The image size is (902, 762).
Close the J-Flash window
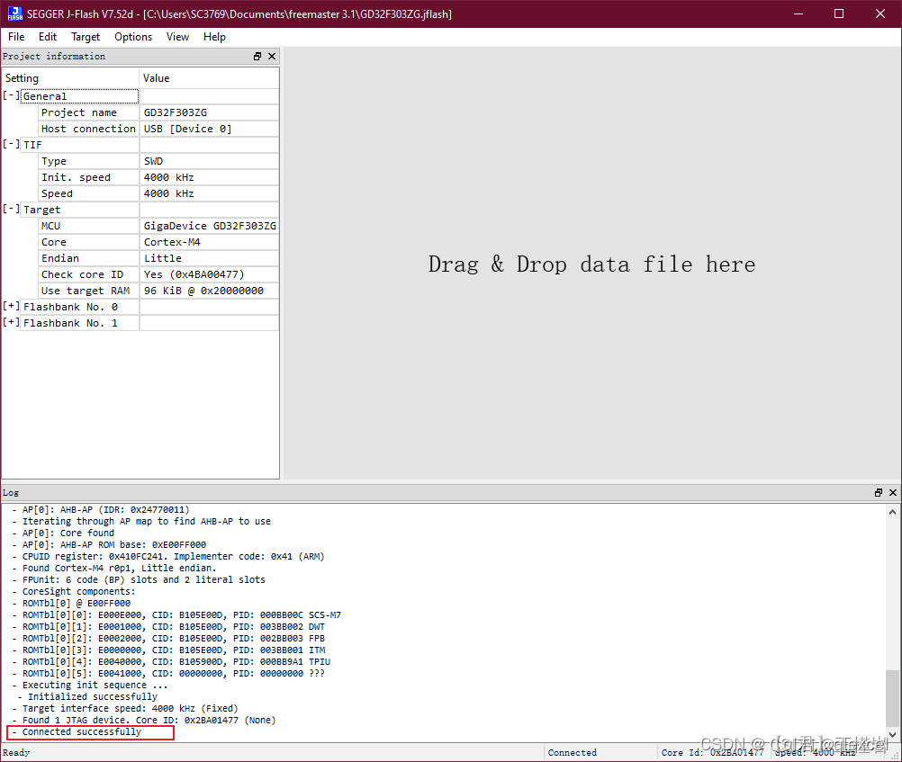click(x=880, y=13)
